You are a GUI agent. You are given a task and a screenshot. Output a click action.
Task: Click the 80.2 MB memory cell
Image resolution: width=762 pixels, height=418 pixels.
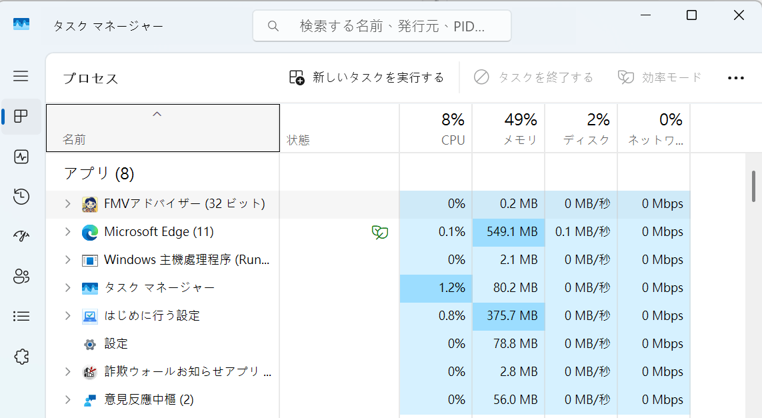[508, 288]
